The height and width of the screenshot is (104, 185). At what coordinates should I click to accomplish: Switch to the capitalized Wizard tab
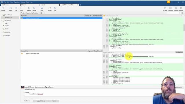(30, 5)
